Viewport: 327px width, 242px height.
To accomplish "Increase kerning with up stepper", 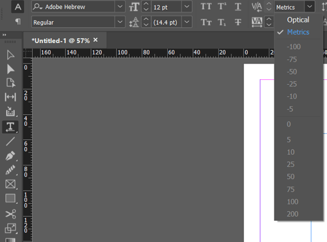I will pos(269,4).
